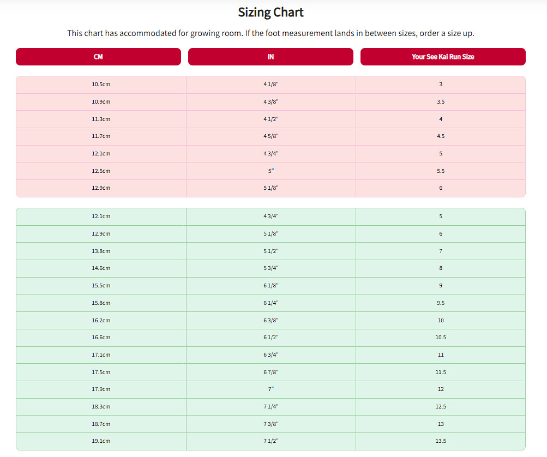Select the 12.5cm cell
Screen dimensions: 547x457
(x=101, y=171)
